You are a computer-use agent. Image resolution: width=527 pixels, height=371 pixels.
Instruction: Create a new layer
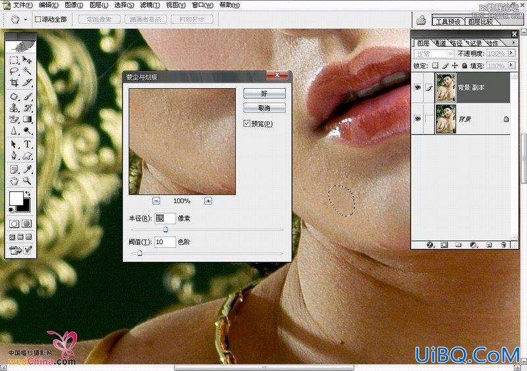click(x=489, y=245)
